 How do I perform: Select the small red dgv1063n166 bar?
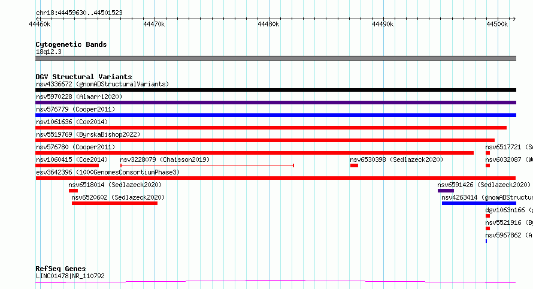click(488, 216)
